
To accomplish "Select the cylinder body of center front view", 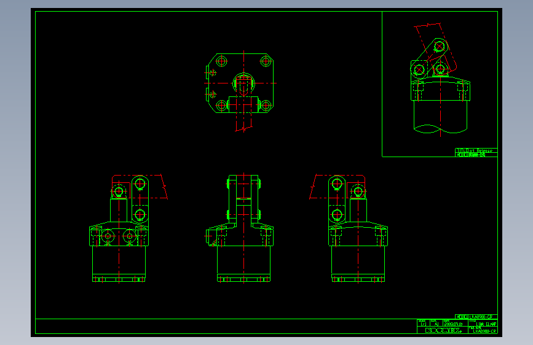I will 243,263.
